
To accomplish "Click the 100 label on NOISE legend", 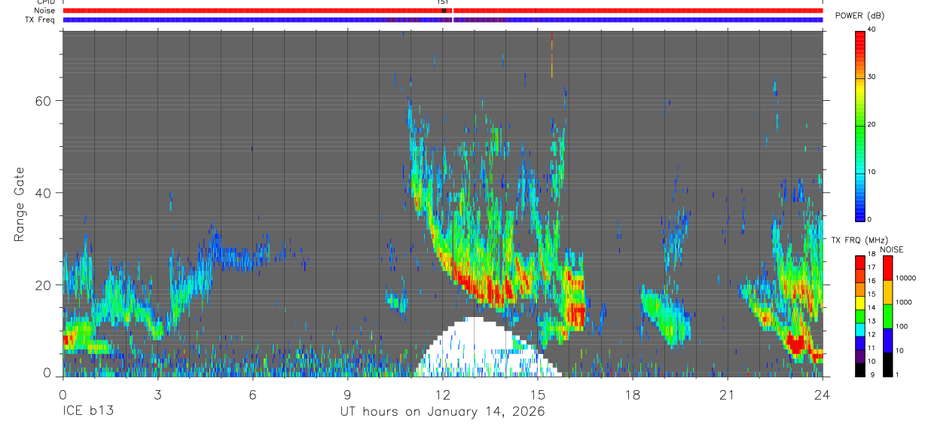I will (x=902, y=327).
